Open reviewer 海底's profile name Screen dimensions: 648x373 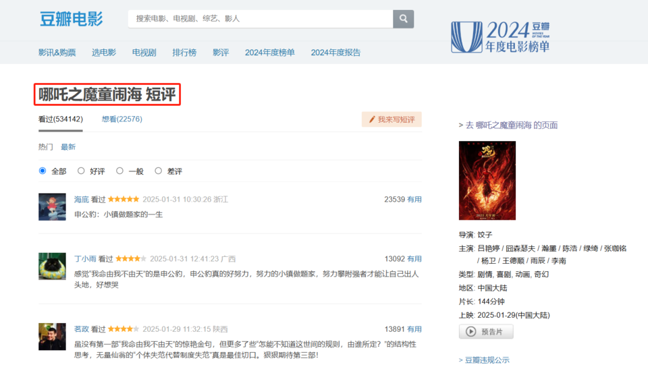[x=82, y=200]
